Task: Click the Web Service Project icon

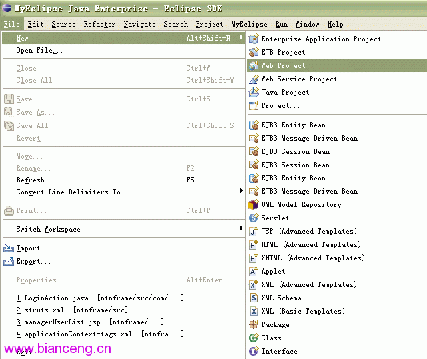Action: pyautogui.click(x=254, y=79)
